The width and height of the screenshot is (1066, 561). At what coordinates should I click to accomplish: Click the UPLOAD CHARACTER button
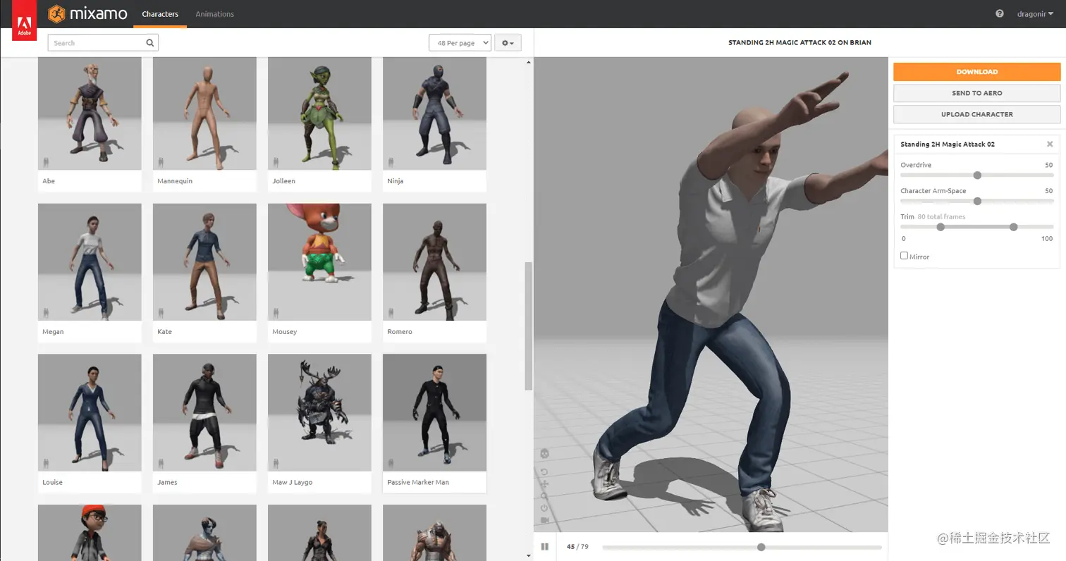(976, 114)
